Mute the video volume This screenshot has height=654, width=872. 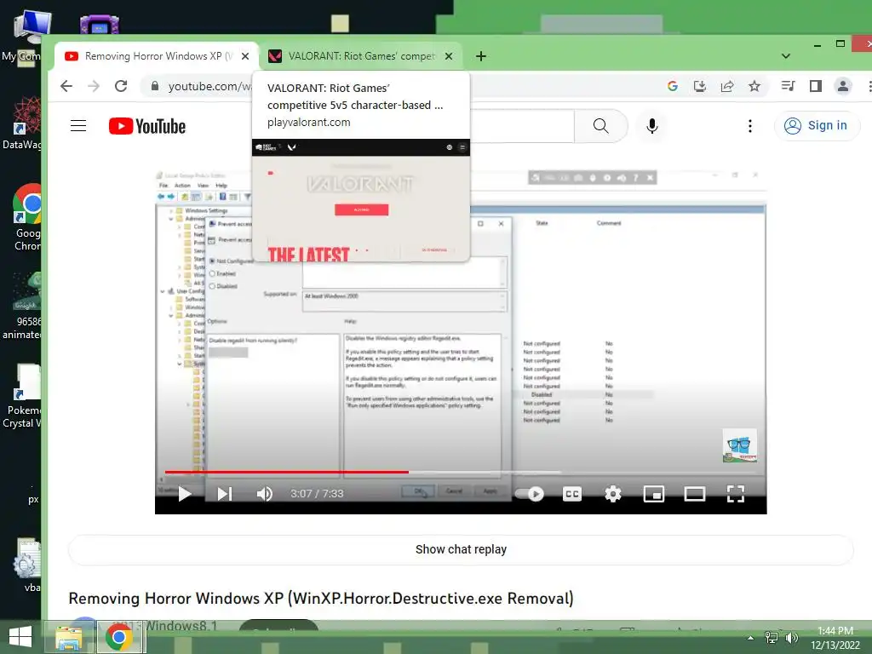(264, 494)
